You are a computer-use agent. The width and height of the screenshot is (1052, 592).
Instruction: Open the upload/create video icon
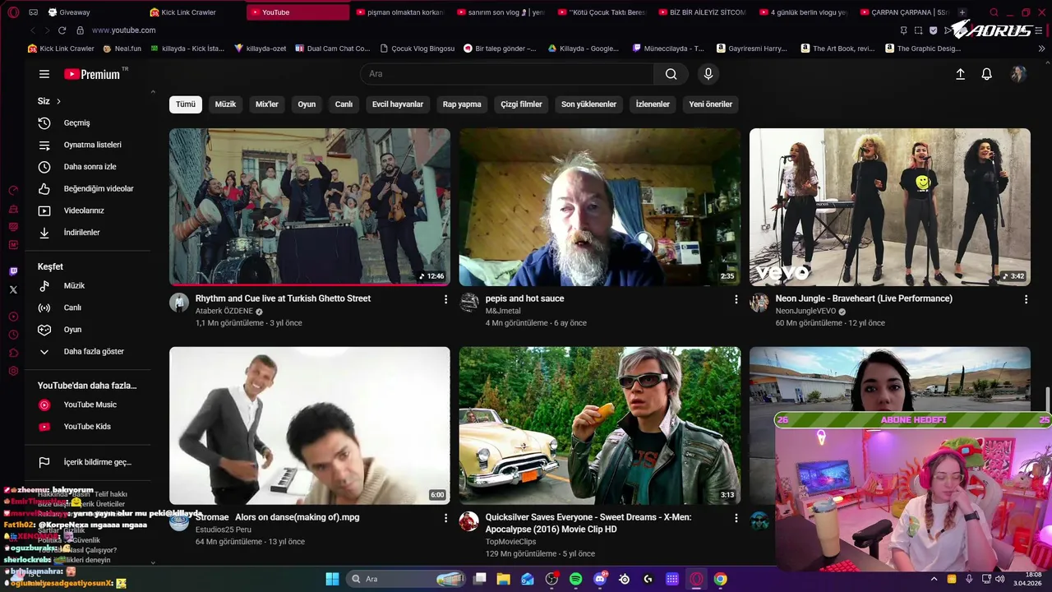click(x=960, y=74)
